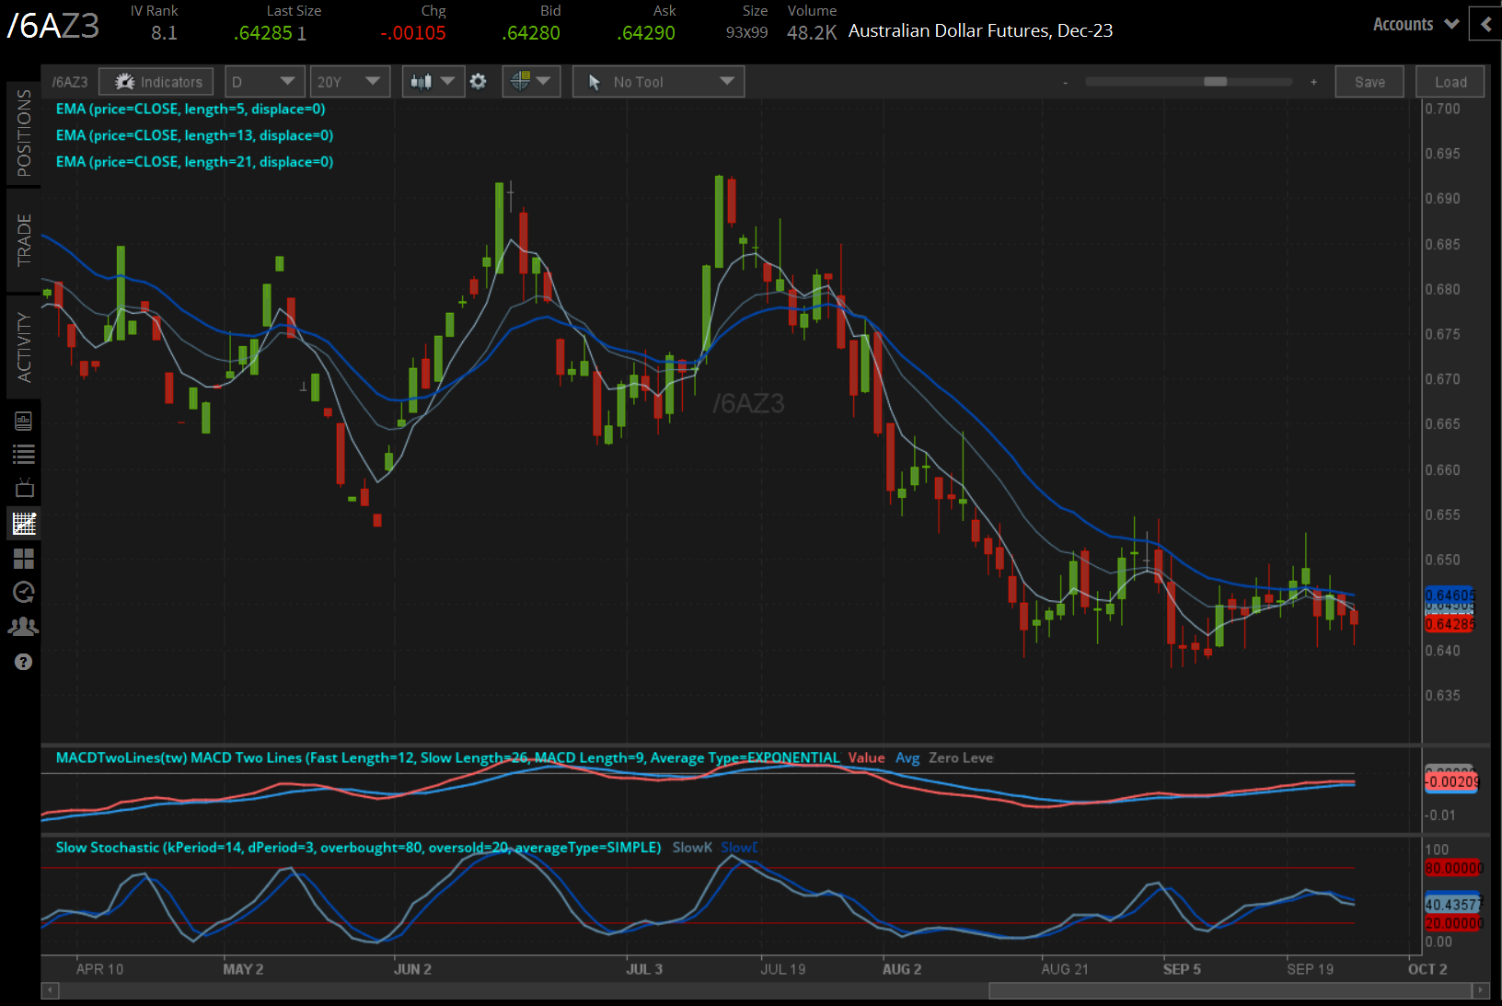Select the charts grid icon in sidebar

pyautogui.click(x=24, y=524)
